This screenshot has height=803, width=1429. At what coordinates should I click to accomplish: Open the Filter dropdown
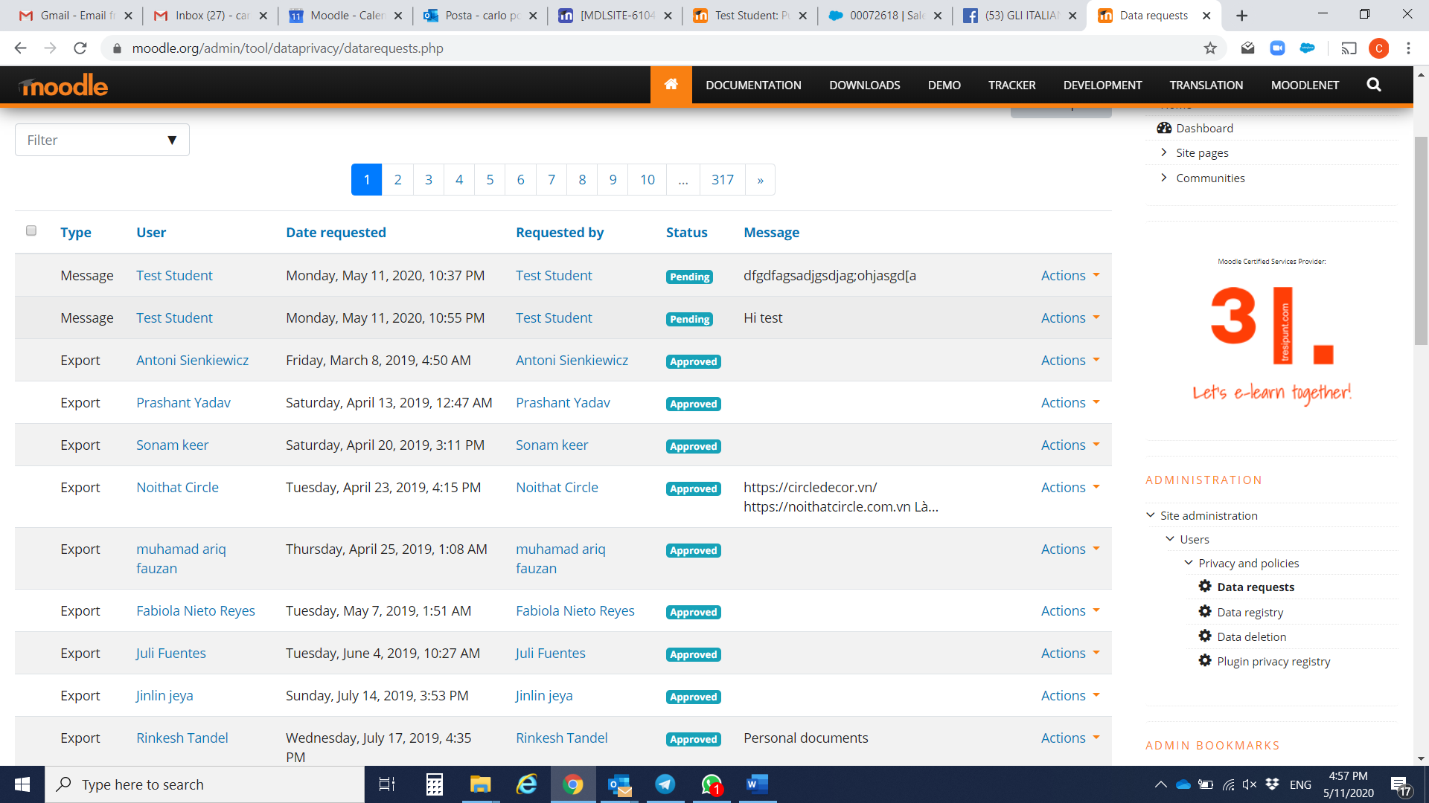click(x=102, y=140)
